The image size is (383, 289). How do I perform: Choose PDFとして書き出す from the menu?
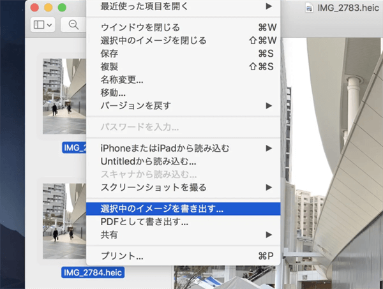144,222
